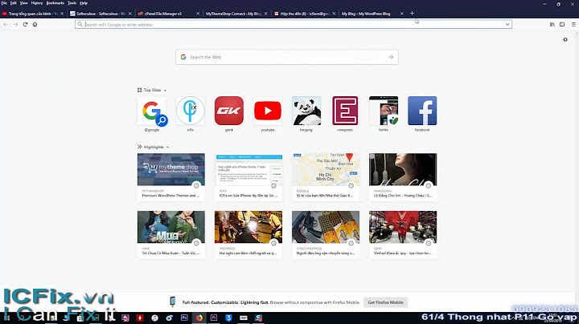Open ICFix iPhone repair highlight card

pos(248,176)
